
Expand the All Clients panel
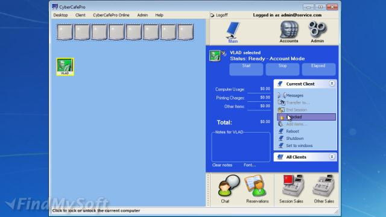pyautogui.click(x=332, y=157)
